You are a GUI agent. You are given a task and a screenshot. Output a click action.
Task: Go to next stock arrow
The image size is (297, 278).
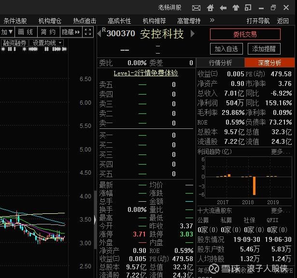pyautogui.click(x=192, y=34)
